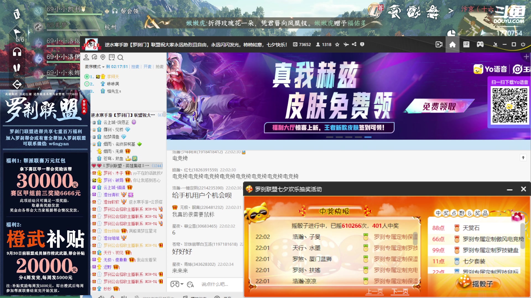Open the emoji font icon in chat bar
The height and width of the screenshot is (298, 531).
tap(190, 284)
